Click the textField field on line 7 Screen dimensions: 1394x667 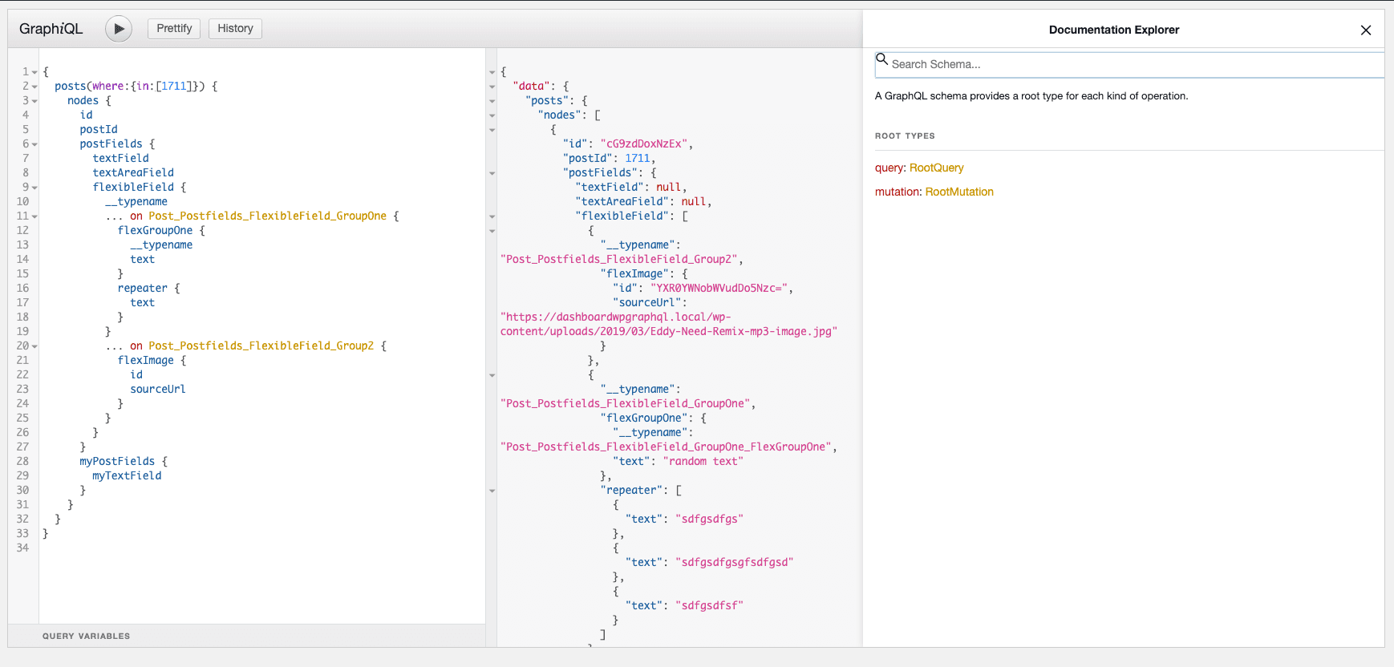tap(121, 158)
